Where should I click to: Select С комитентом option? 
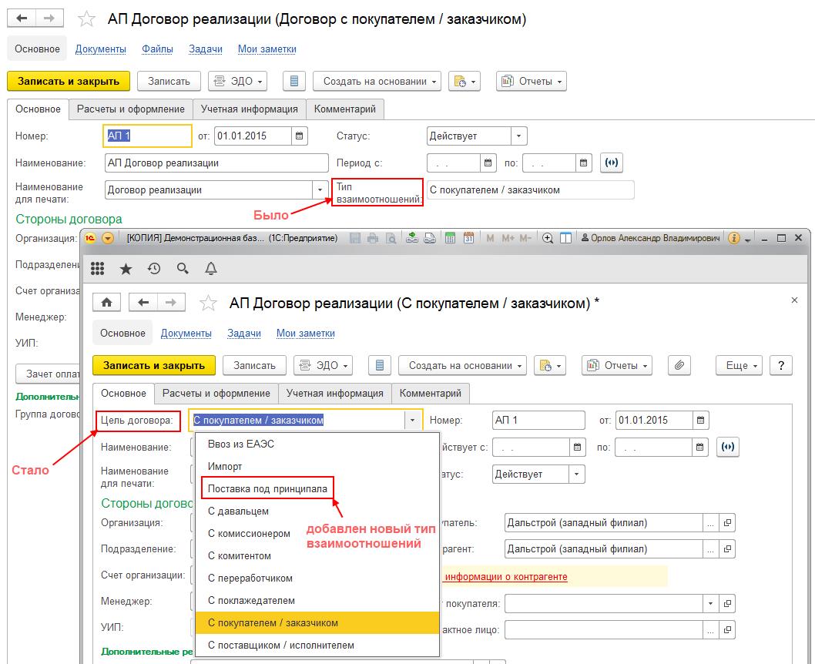(x=317, y=555)
